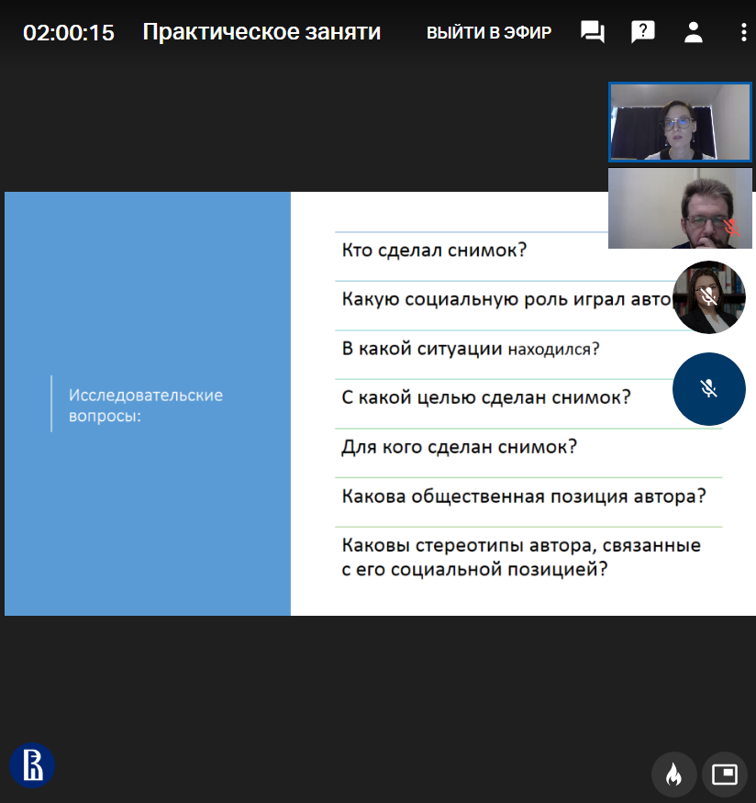Click the session timer 02:00:15

pos(69,33)
